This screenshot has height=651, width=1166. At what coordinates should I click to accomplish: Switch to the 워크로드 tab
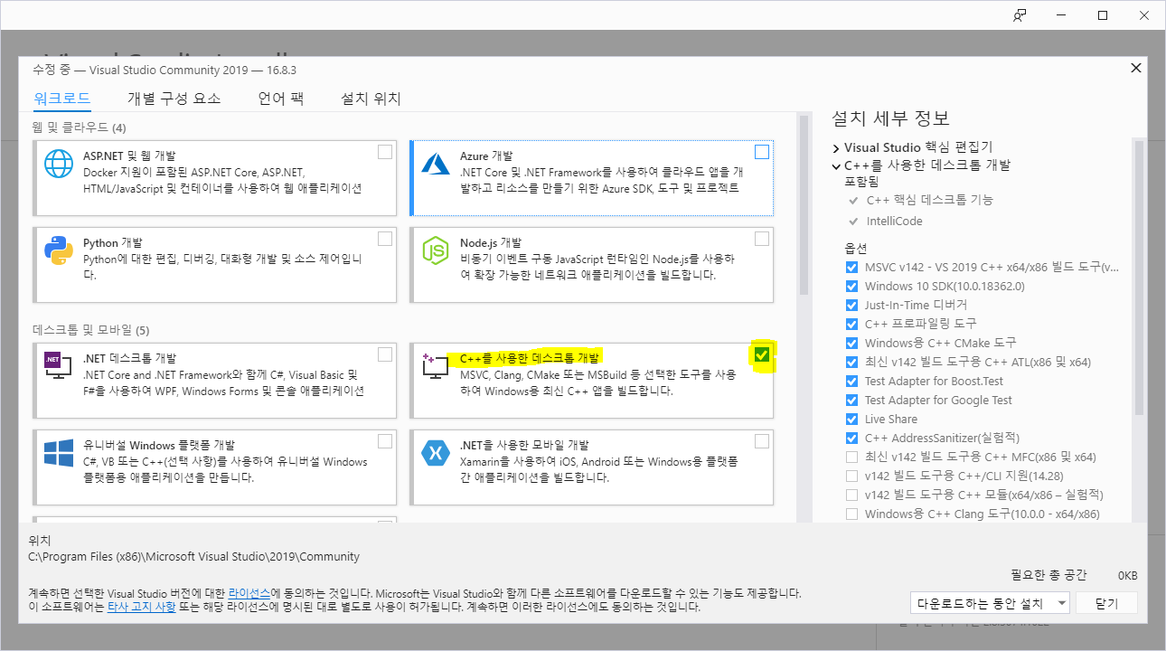coord(61,99)
